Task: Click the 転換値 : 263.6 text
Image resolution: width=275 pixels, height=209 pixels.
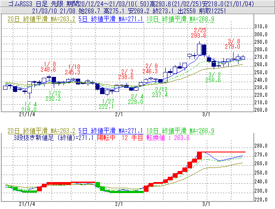Action: coord(168,137)
